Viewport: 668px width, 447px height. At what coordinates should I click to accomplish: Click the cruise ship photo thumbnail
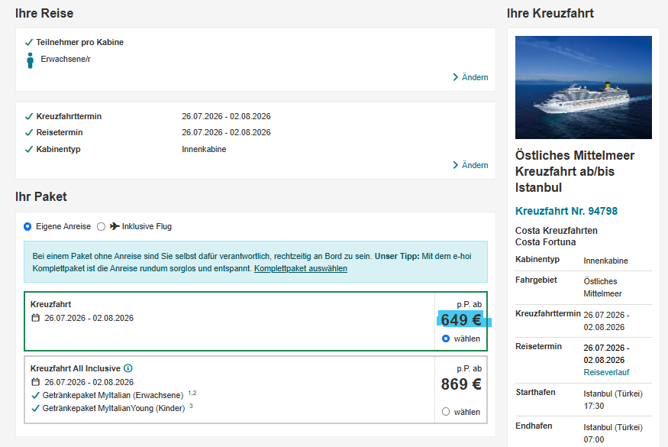tap(583, 87)
